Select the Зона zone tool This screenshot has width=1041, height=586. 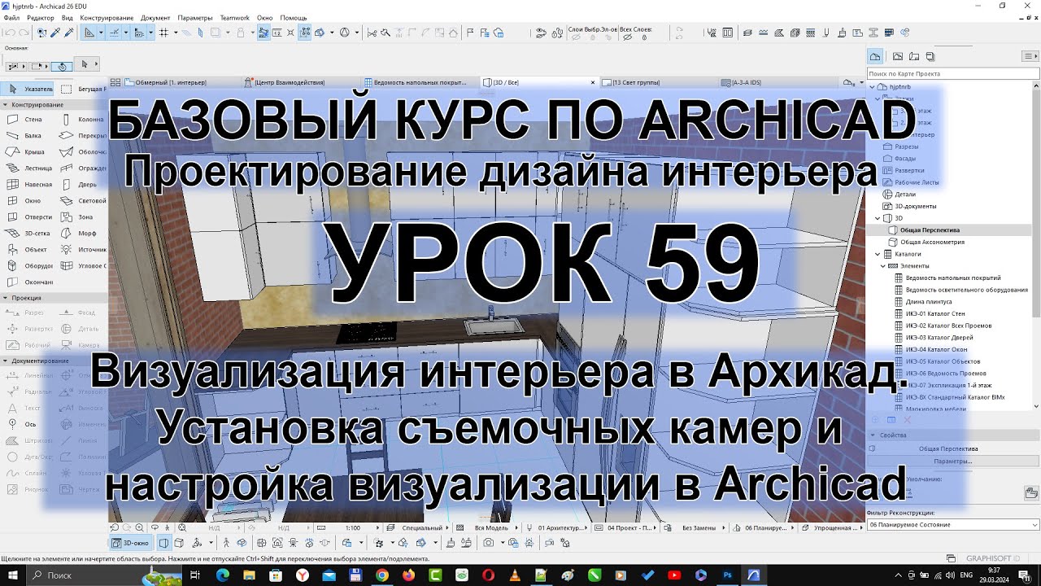[83, 217]
